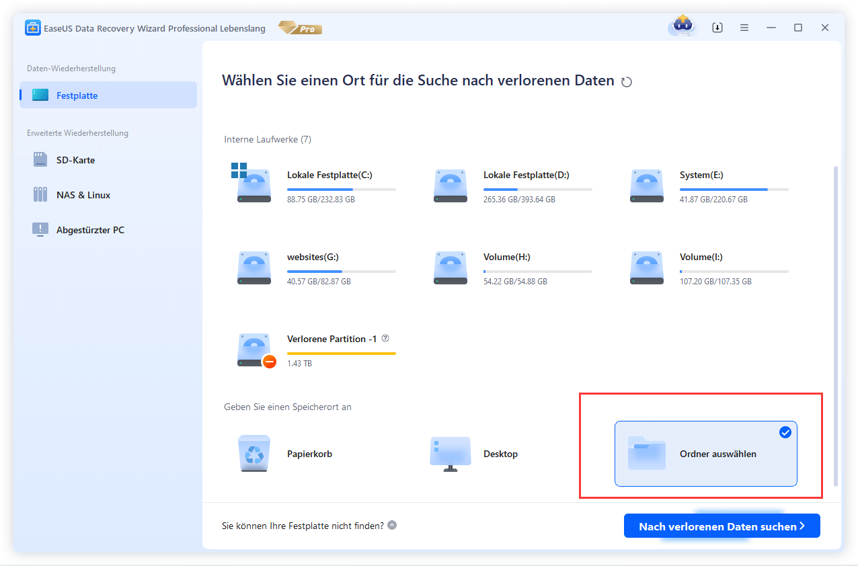Image resolution: width=858 pixels, height=566 pixels.
Task: Click the Ordner auswählen label
Action: tap(718, 454)
